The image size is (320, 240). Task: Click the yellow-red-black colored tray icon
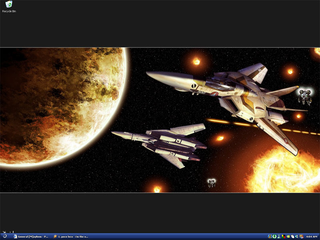click(284, 236)
